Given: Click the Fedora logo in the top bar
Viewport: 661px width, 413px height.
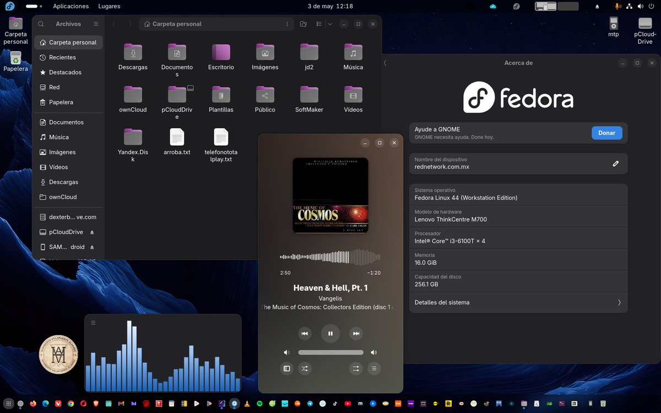Looking at the screenshot, I should point(9,6).
